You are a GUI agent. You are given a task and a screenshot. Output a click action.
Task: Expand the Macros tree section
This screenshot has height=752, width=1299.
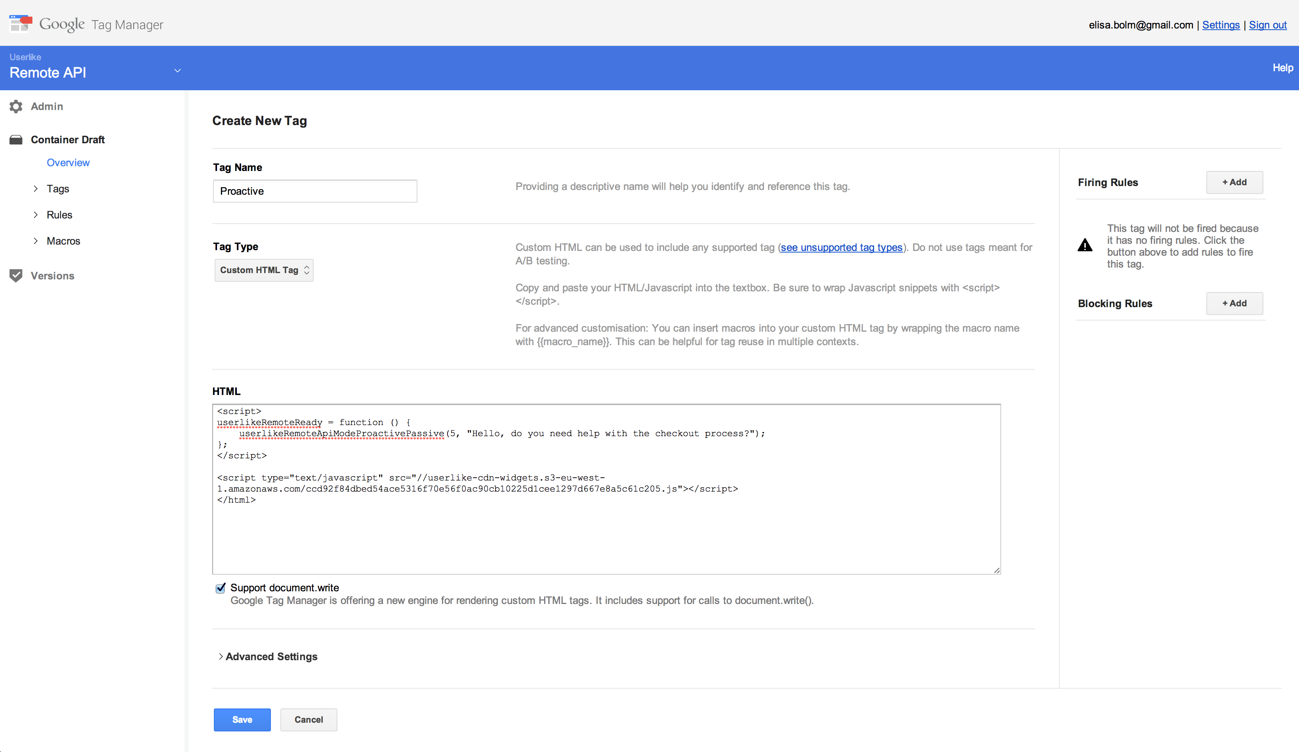pos(36,241)
